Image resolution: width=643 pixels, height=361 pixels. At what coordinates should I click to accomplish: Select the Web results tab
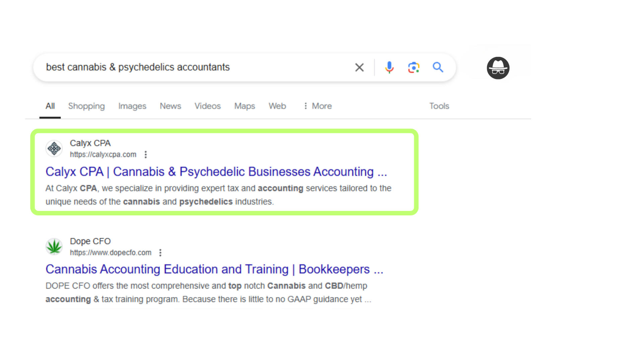tap(277, 106)
